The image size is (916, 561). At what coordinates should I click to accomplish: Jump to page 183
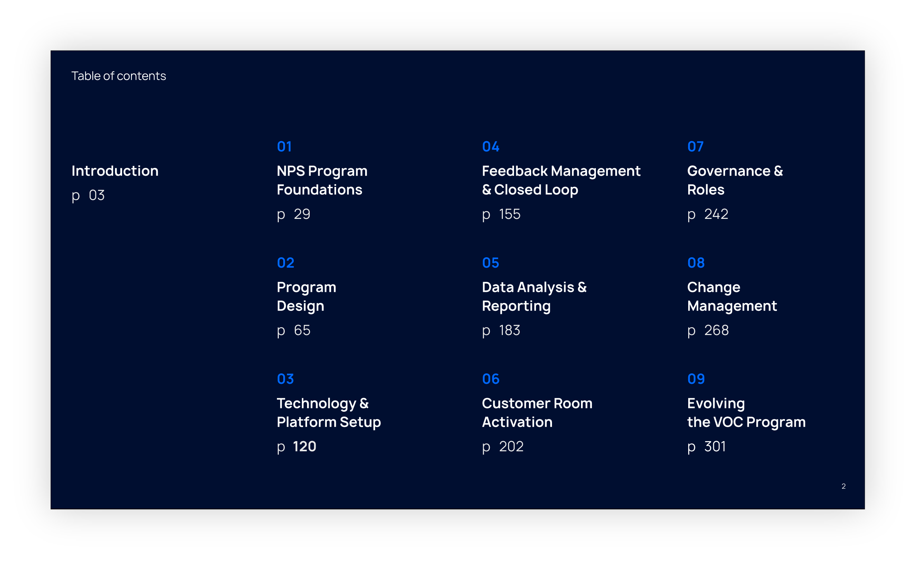509,330
